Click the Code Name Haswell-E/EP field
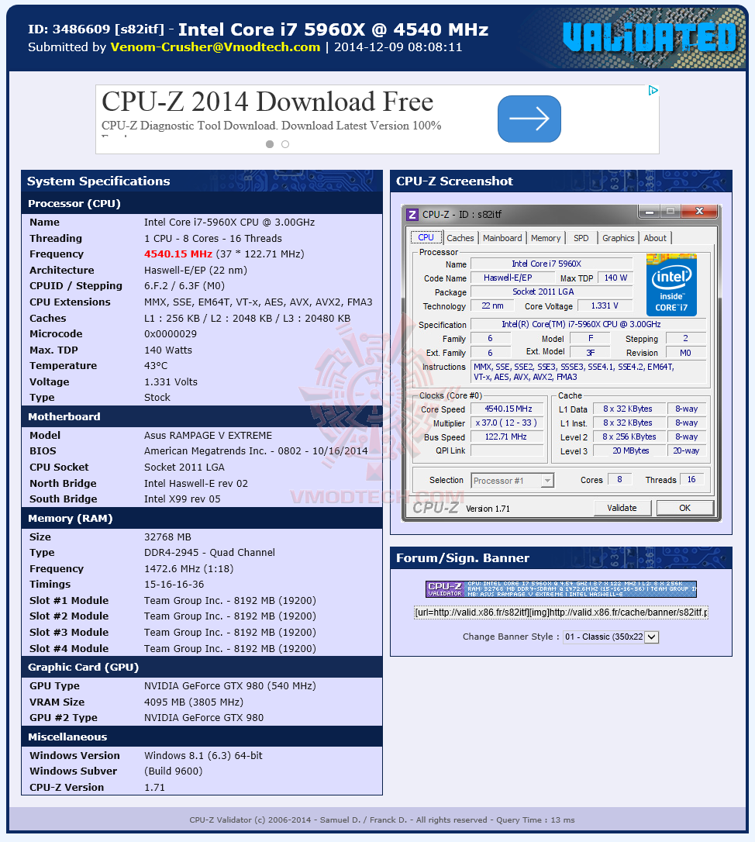Image resolution: width=755 pixels, height=842 pixels. (x=512, y=278)
